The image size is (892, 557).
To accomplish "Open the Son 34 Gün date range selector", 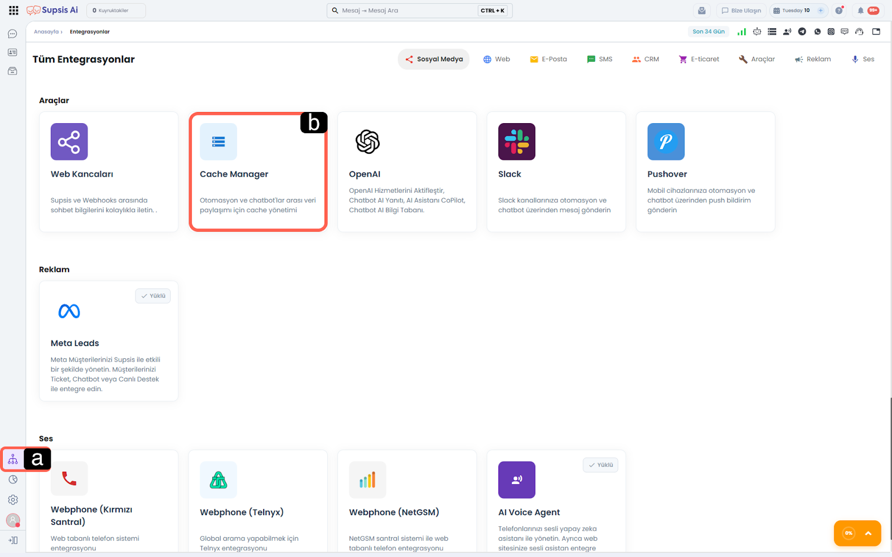I will pos(709,32).
